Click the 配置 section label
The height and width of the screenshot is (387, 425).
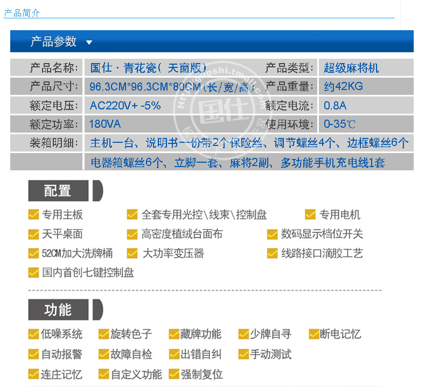[58, 191]
